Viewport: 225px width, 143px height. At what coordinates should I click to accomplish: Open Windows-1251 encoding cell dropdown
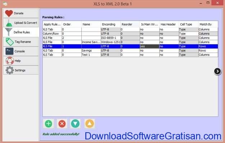[x=111, y=42]
